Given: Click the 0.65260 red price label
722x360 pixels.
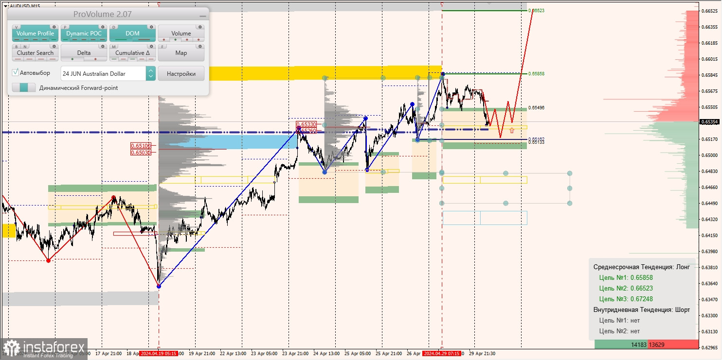Looking at the screenshot, I should [x=307, y=131].
